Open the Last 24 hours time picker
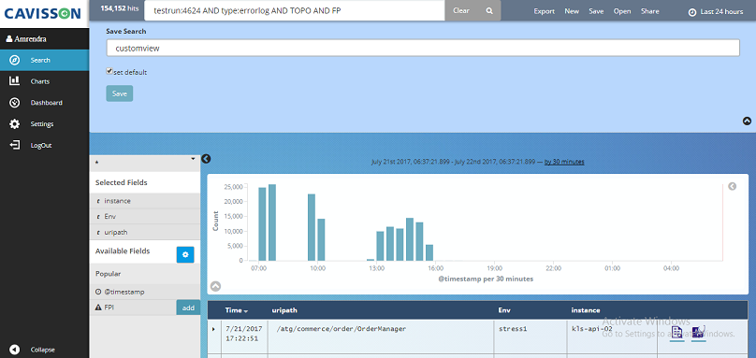The width and height of the screenshot is (756, 358). [x=716, y=11]
